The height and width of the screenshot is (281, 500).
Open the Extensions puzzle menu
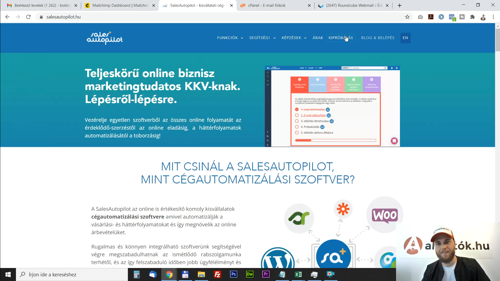point(472,17)
